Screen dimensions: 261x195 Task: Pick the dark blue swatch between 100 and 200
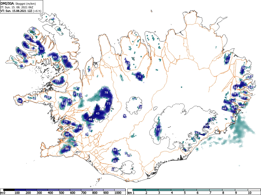[20, 190]
